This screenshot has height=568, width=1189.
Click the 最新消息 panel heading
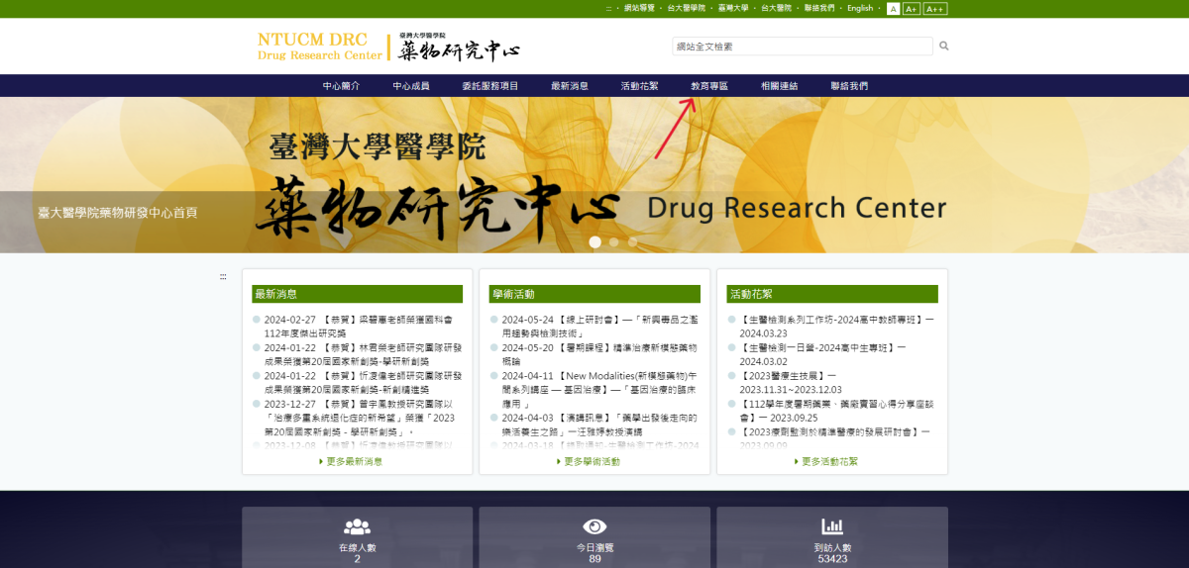(x=357, y=294)
